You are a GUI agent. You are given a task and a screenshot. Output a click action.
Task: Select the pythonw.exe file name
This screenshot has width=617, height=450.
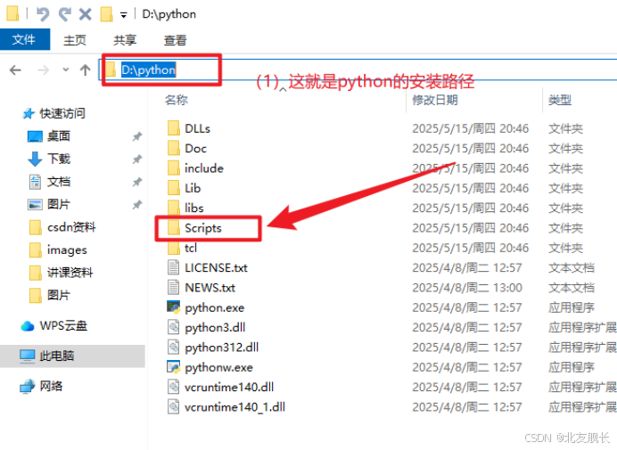(218, 368)
